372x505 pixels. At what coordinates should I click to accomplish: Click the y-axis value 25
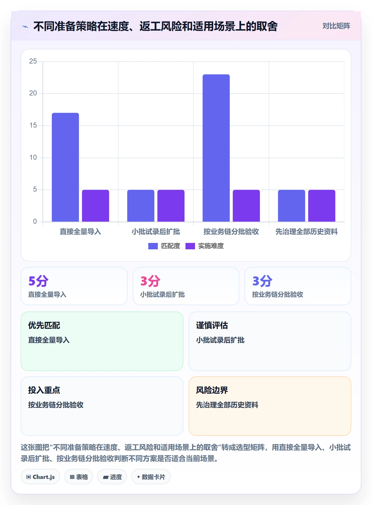(x=33, y=61)
